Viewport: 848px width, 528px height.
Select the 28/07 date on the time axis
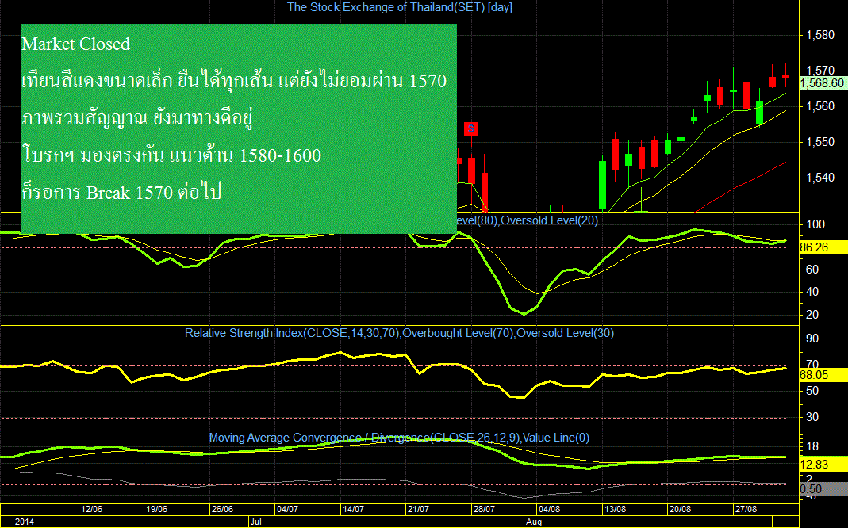(484, 509)
